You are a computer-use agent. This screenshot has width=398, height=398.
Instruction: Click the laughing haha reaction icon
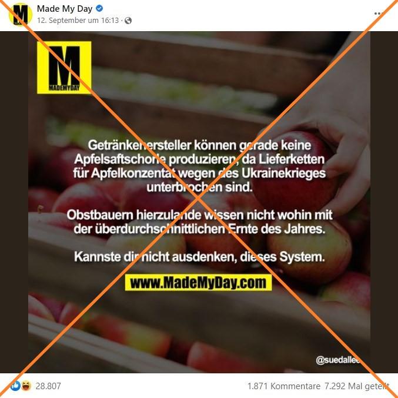pyautogui.click(x=26, y=386)
